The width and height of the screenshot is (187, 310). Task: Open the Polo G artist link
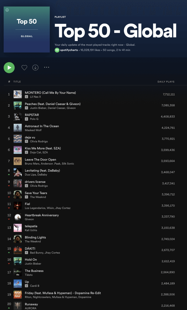[34, 119]
